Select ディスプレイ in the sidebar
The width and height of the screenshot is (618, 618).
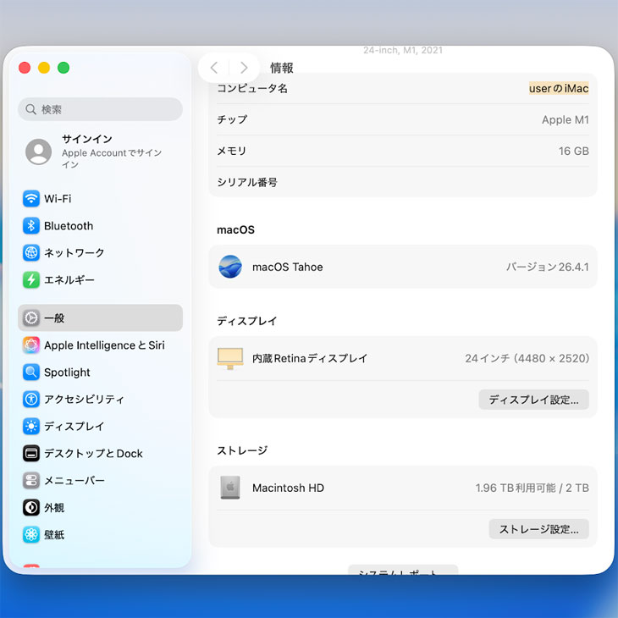pyautogui.click(x=74, y=427)
